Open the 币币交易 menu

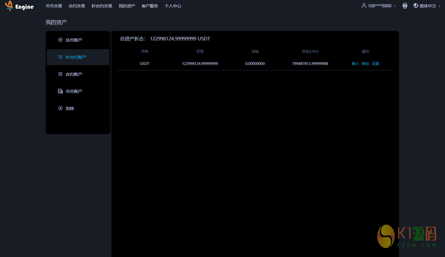pos(54,6)
